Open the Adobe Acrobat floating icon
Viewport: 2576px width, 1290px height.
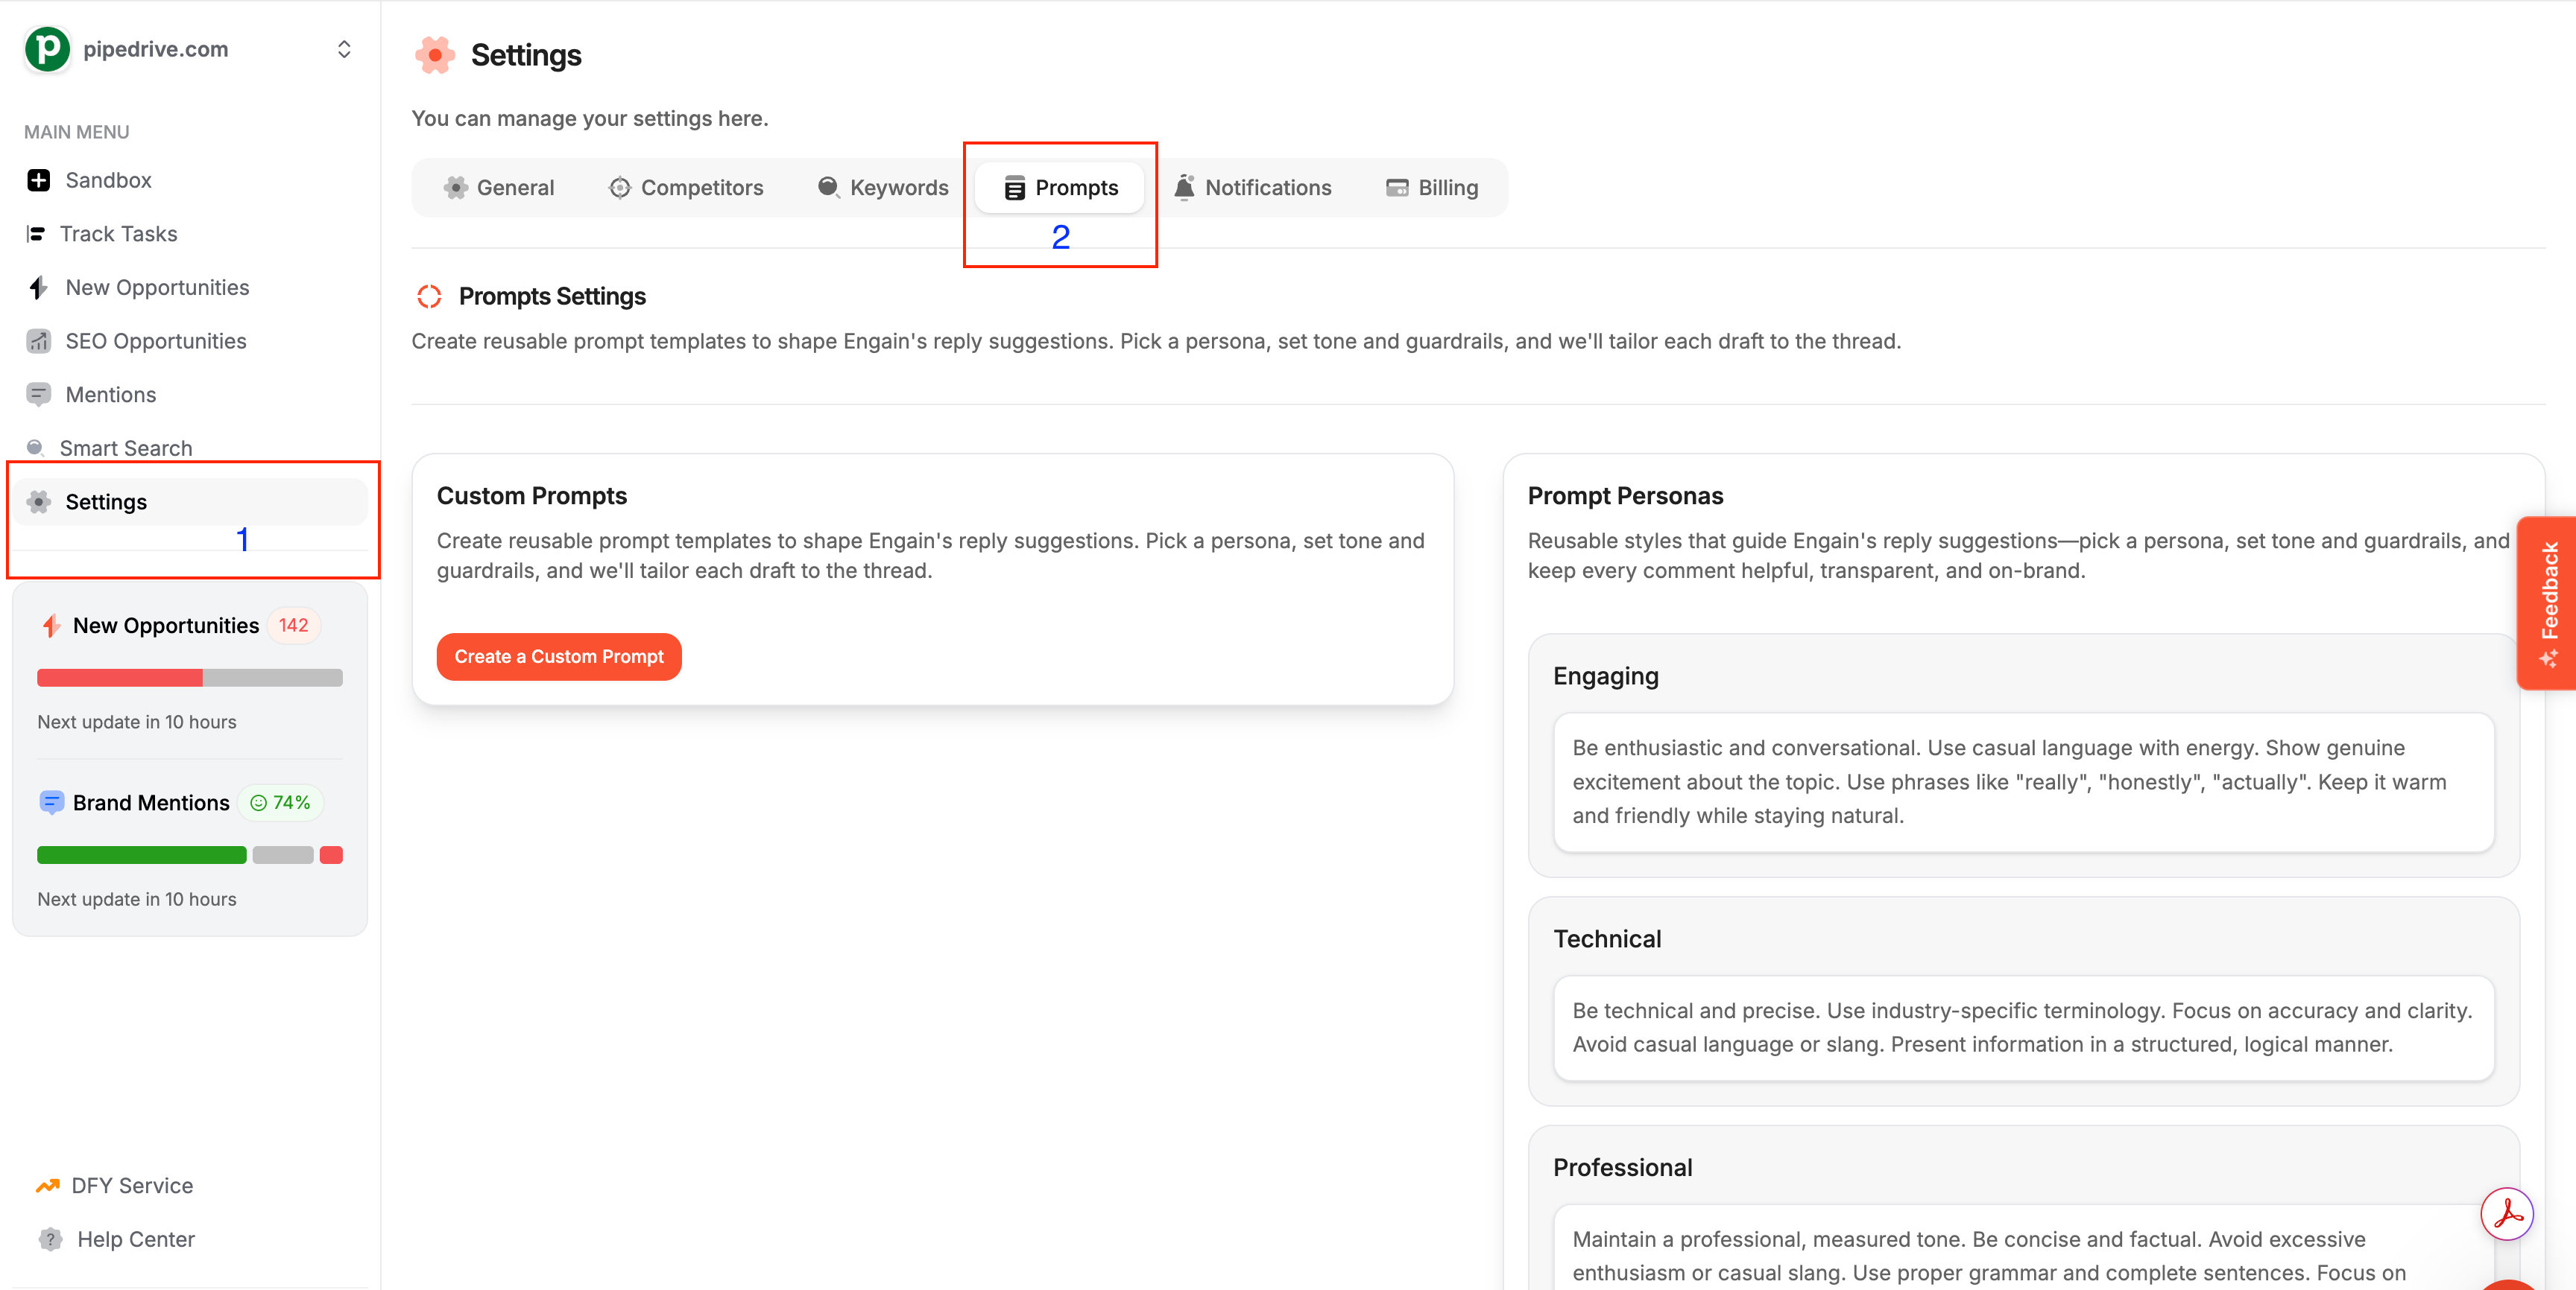point(2507,1214)
